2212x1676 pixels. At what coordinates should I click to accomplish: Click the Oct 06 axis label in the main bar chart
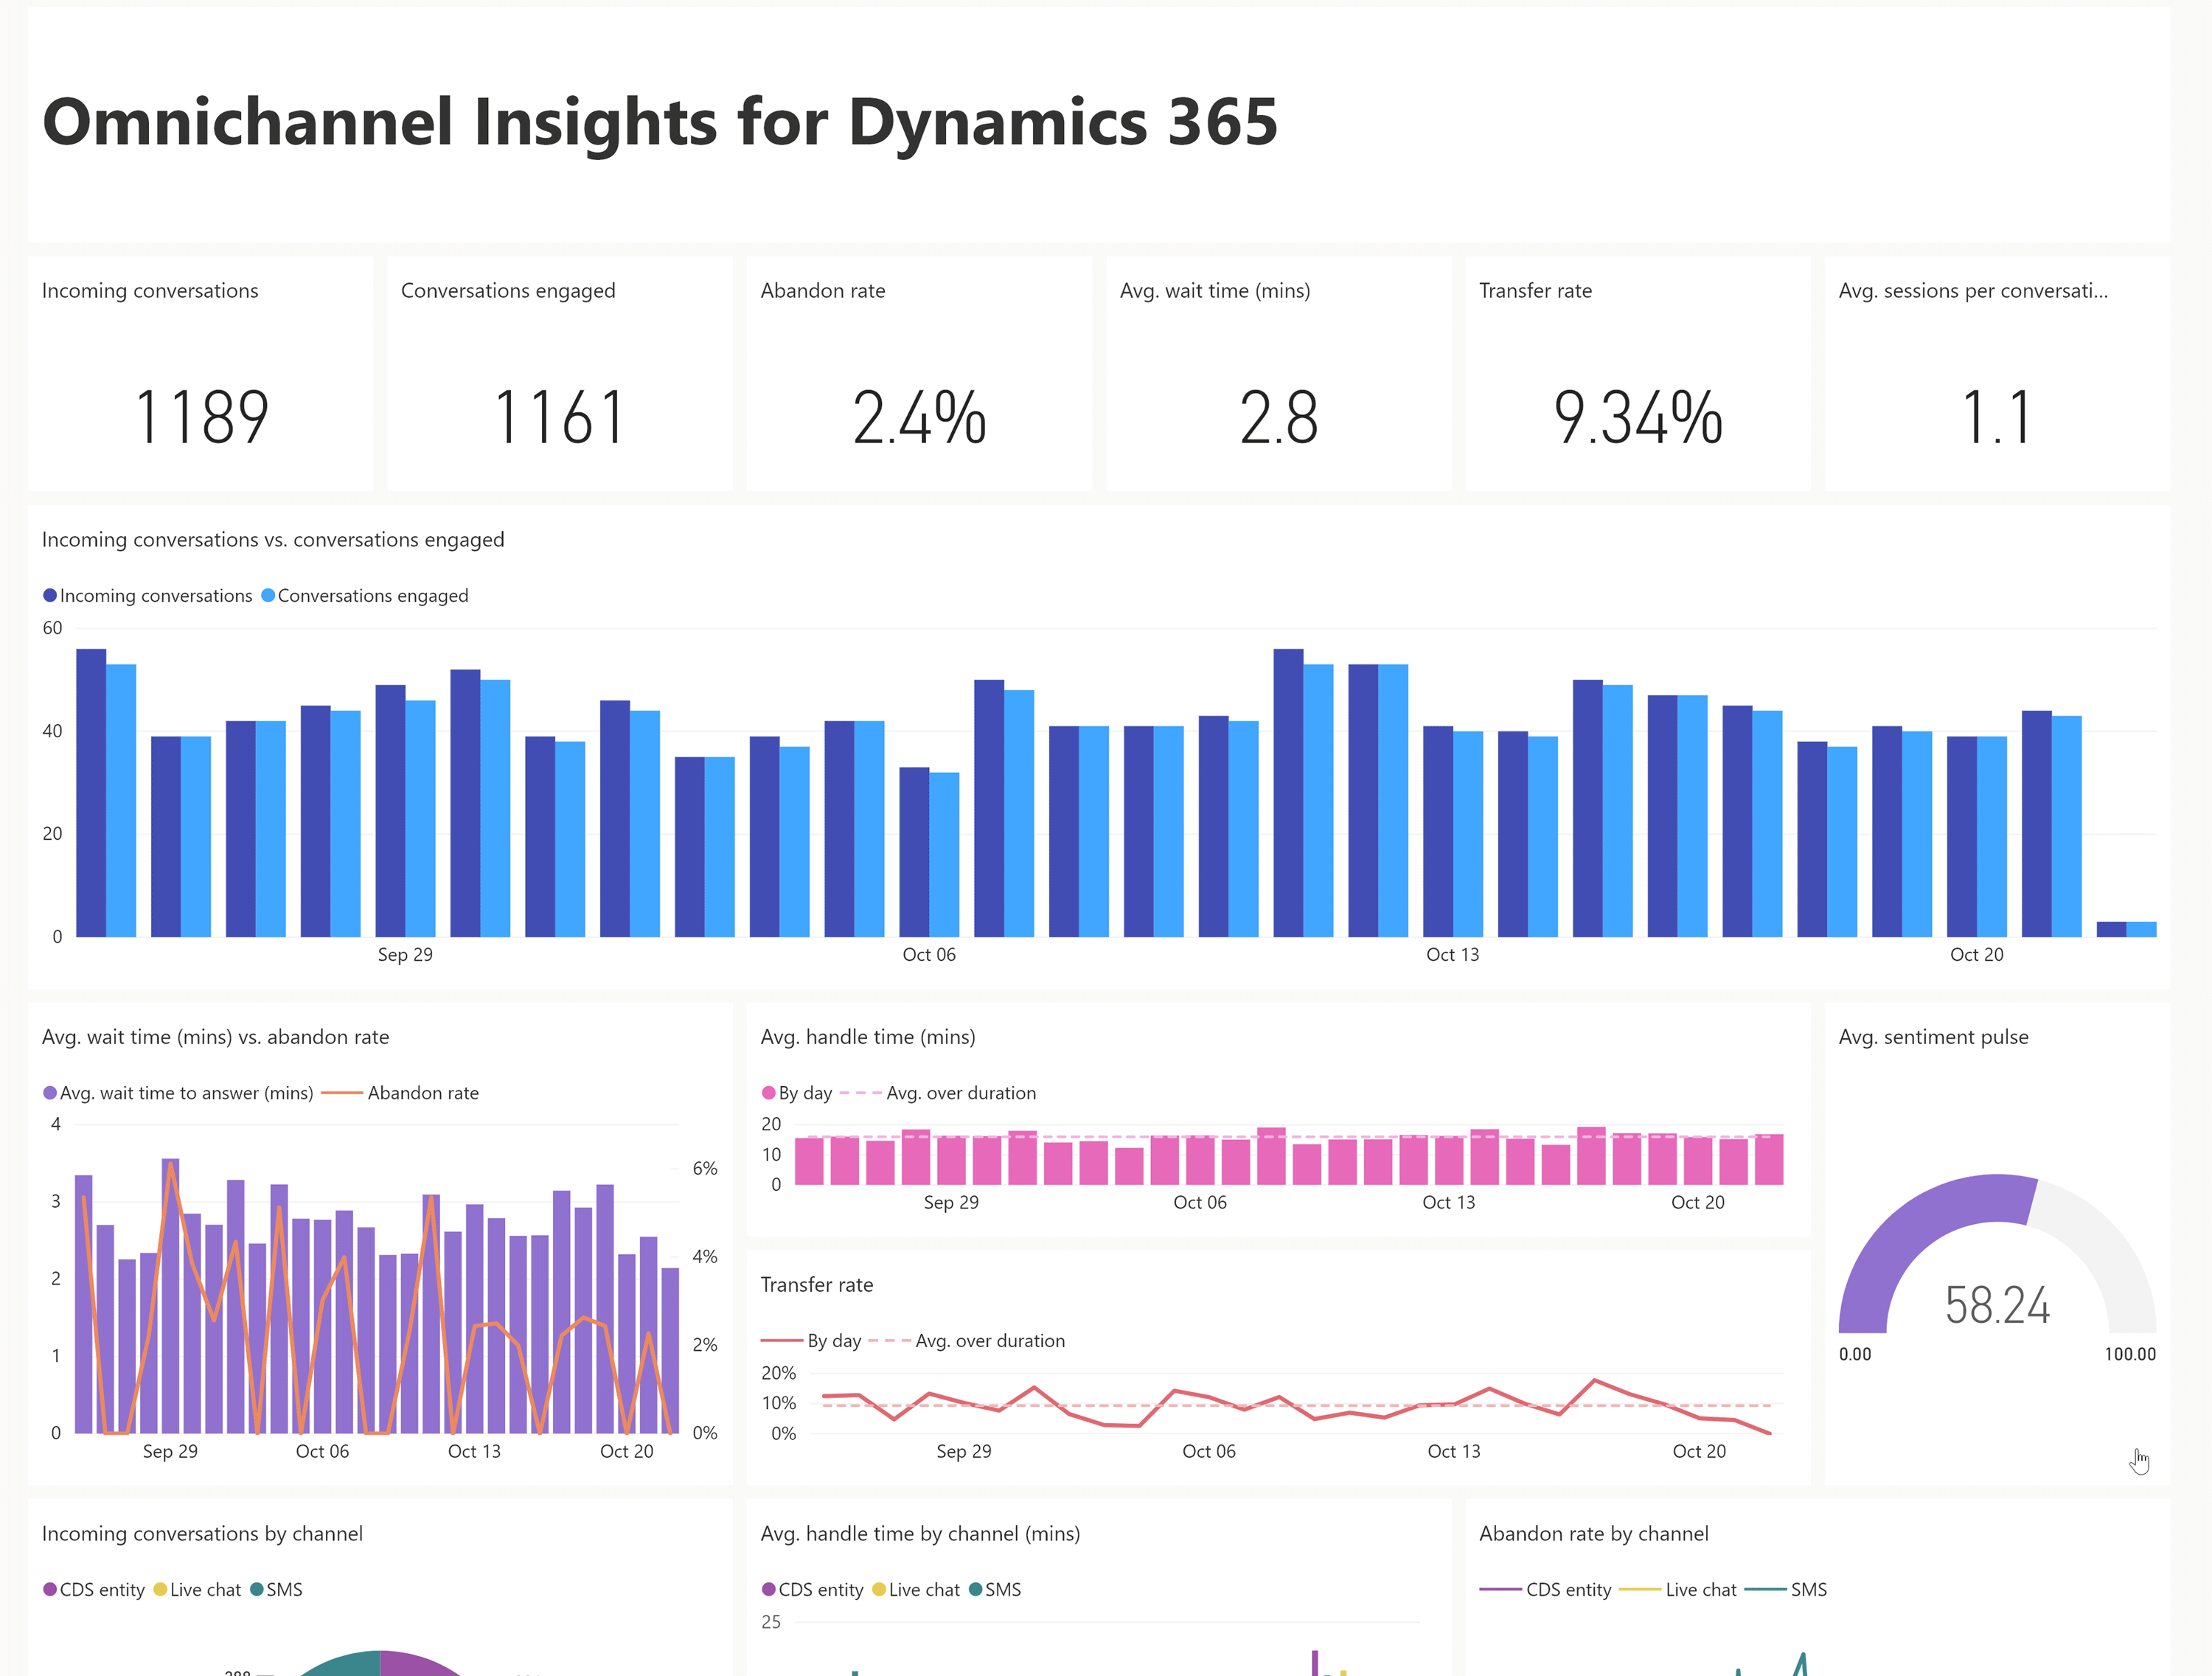[929, 955]
